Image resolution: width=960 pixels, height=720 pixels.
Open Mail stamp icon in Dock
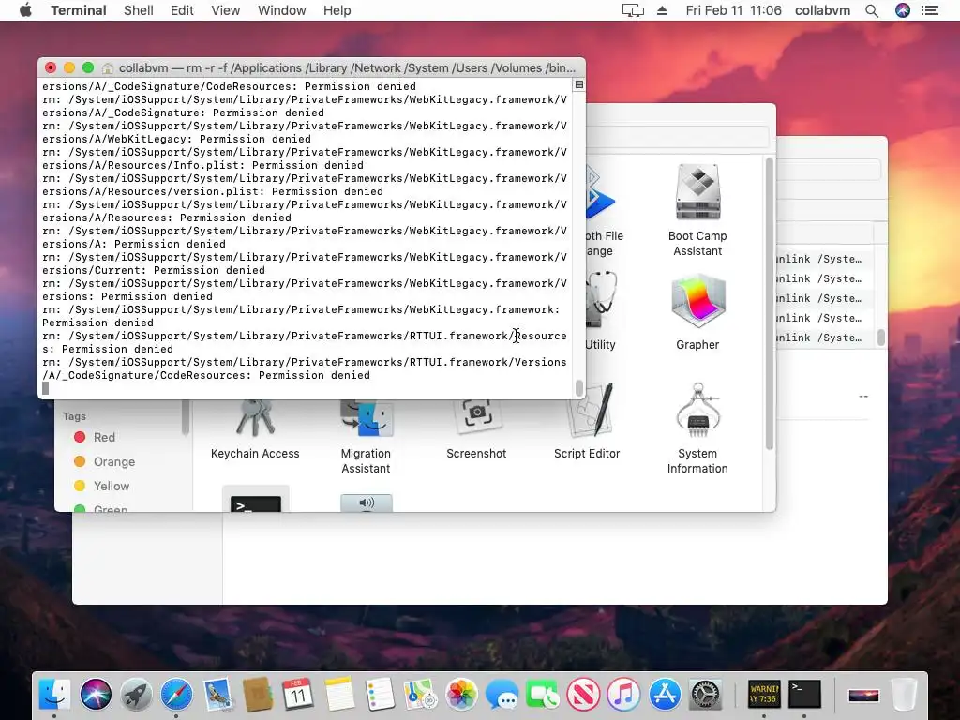[217, 695]
